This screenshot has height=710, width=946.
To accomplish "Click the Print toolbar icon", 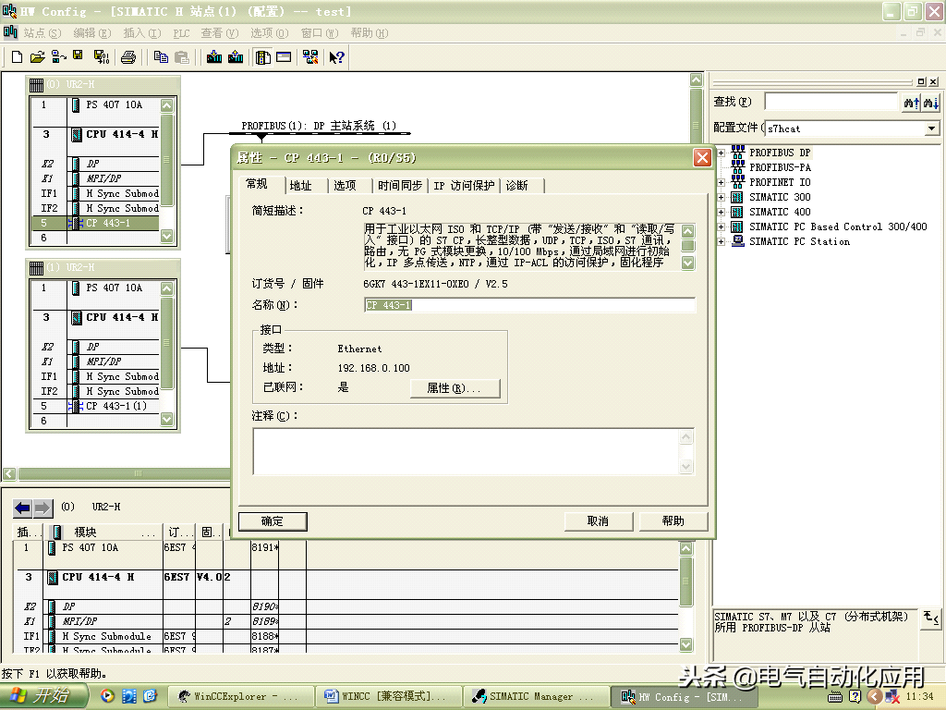I will coord(128,57).
